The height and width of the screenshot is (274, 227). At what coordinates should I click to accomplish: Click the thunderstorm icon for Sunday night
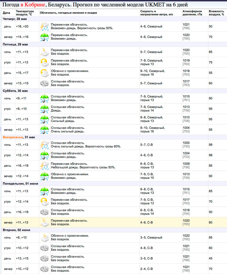[45, 145]
